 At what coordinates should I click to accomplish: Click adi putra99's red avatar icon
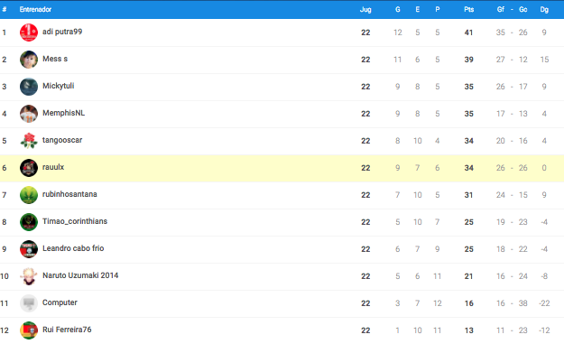tap(29, 33)
